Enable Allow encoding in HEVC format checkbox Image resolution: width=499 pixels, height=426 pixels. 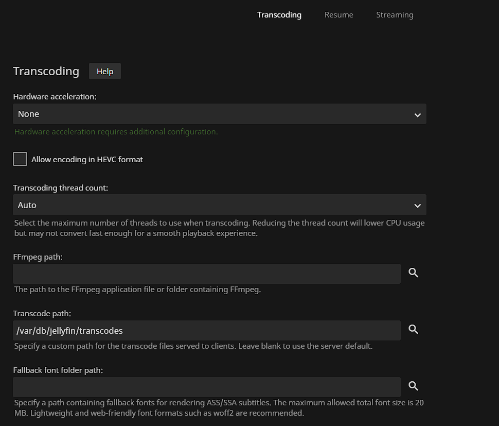tap(20, 159)
